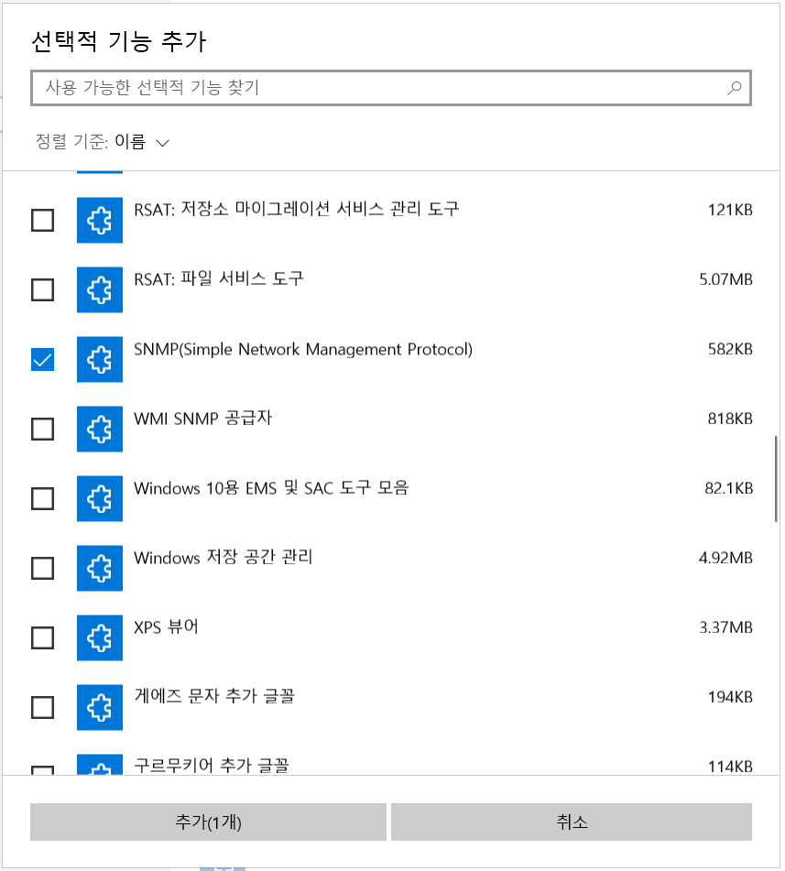Check the 게에즈 문자 추가 글꼴 checkbox
Viewport: 785px width, 871px height.
(x=42, y=707)
